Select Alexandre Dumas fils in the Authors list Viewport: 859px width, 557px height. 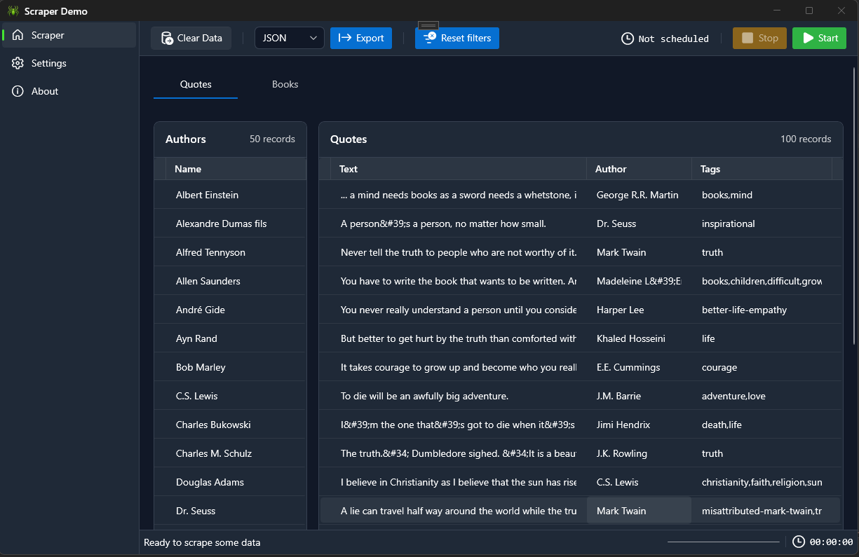[x=230, y=224]
